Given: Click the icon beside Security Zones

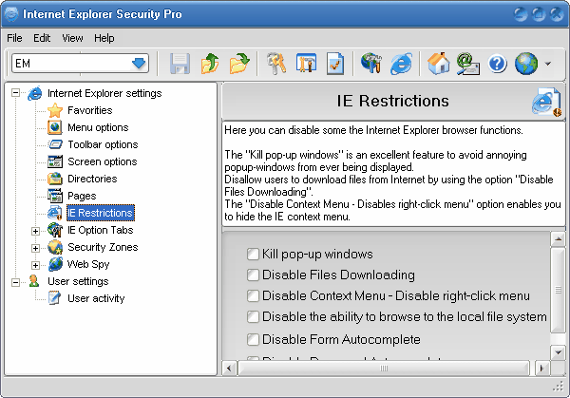Looking at the screenshot, I should coord(55,247).
